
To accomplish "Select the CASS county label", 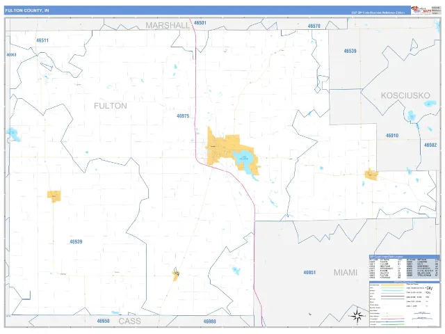I will pyautogui.click(x=130, y=321).
